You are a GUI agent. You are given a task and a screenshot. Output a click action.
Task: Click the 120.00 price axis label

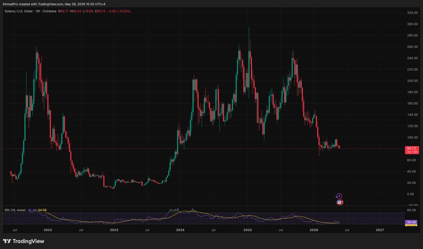pyautogui.click(x=412, y=126)
